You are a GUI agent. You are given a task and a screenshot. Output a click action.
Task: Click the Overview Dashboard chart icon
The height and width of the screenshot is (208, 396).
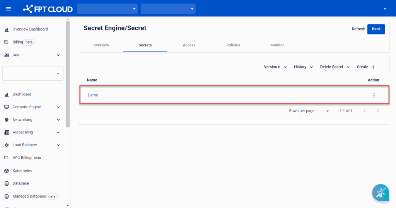click(7, 29)
